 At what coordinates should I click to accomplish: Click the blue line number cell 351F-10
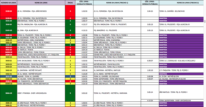pos(8,76)
